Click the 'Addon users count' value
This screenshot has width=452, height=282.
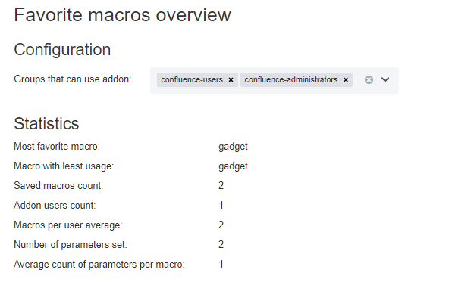pyautogui.click(x=221, y=205)
